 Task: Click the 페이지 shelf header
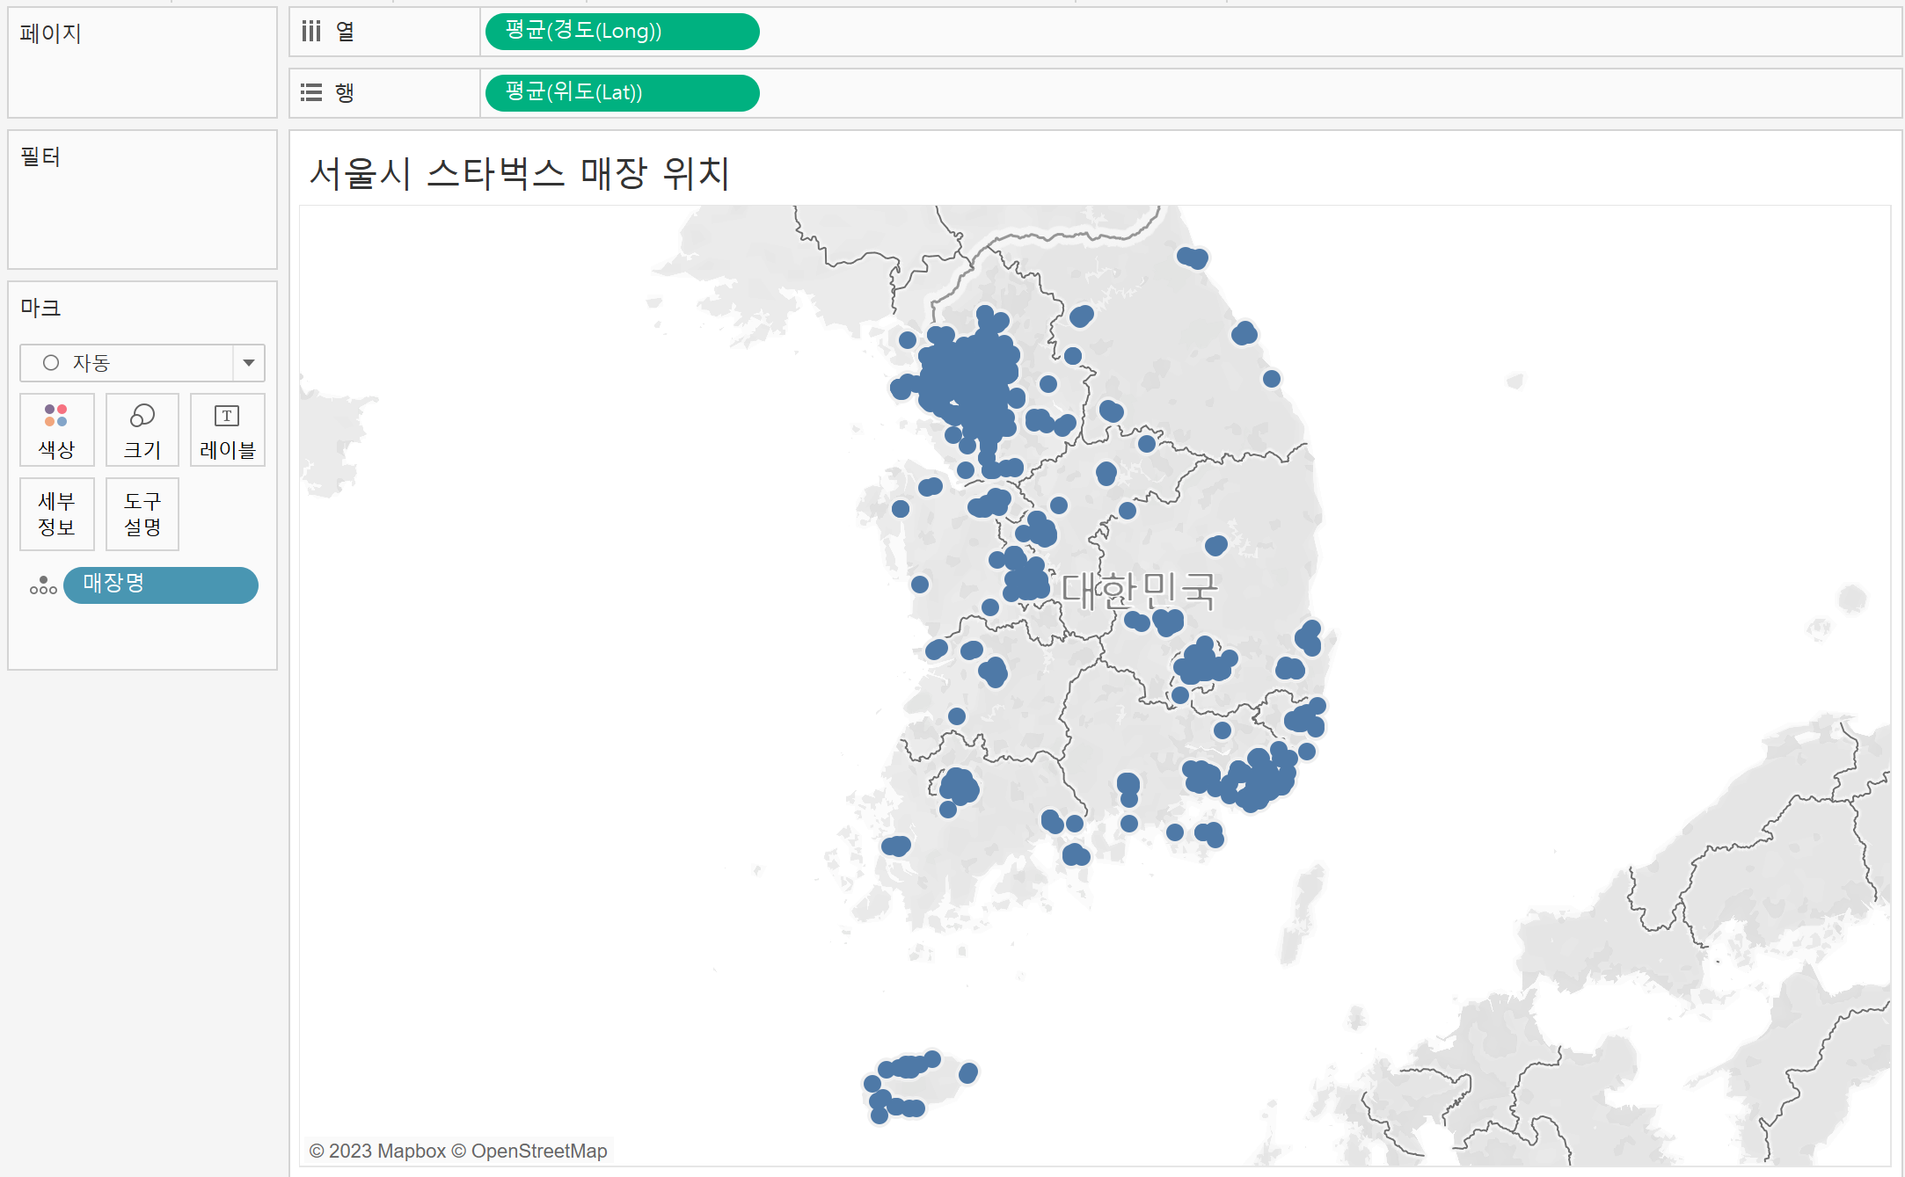(51, 33)
